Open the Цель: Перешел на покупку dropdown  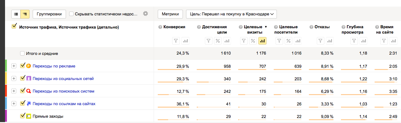point(231,14)
